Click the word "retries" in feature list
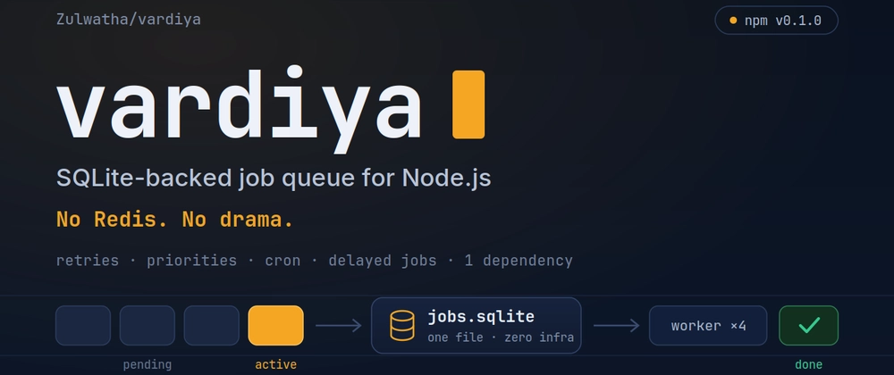Image resolution: width=894 pixels, height=375 pixels. (x=88, y=261)
